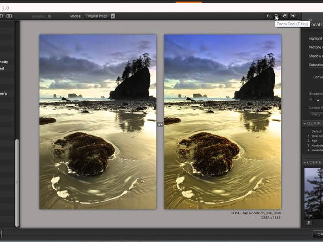Click the Control Points add button
Screen dimensions: 323x242
click(x=316, y=114)
